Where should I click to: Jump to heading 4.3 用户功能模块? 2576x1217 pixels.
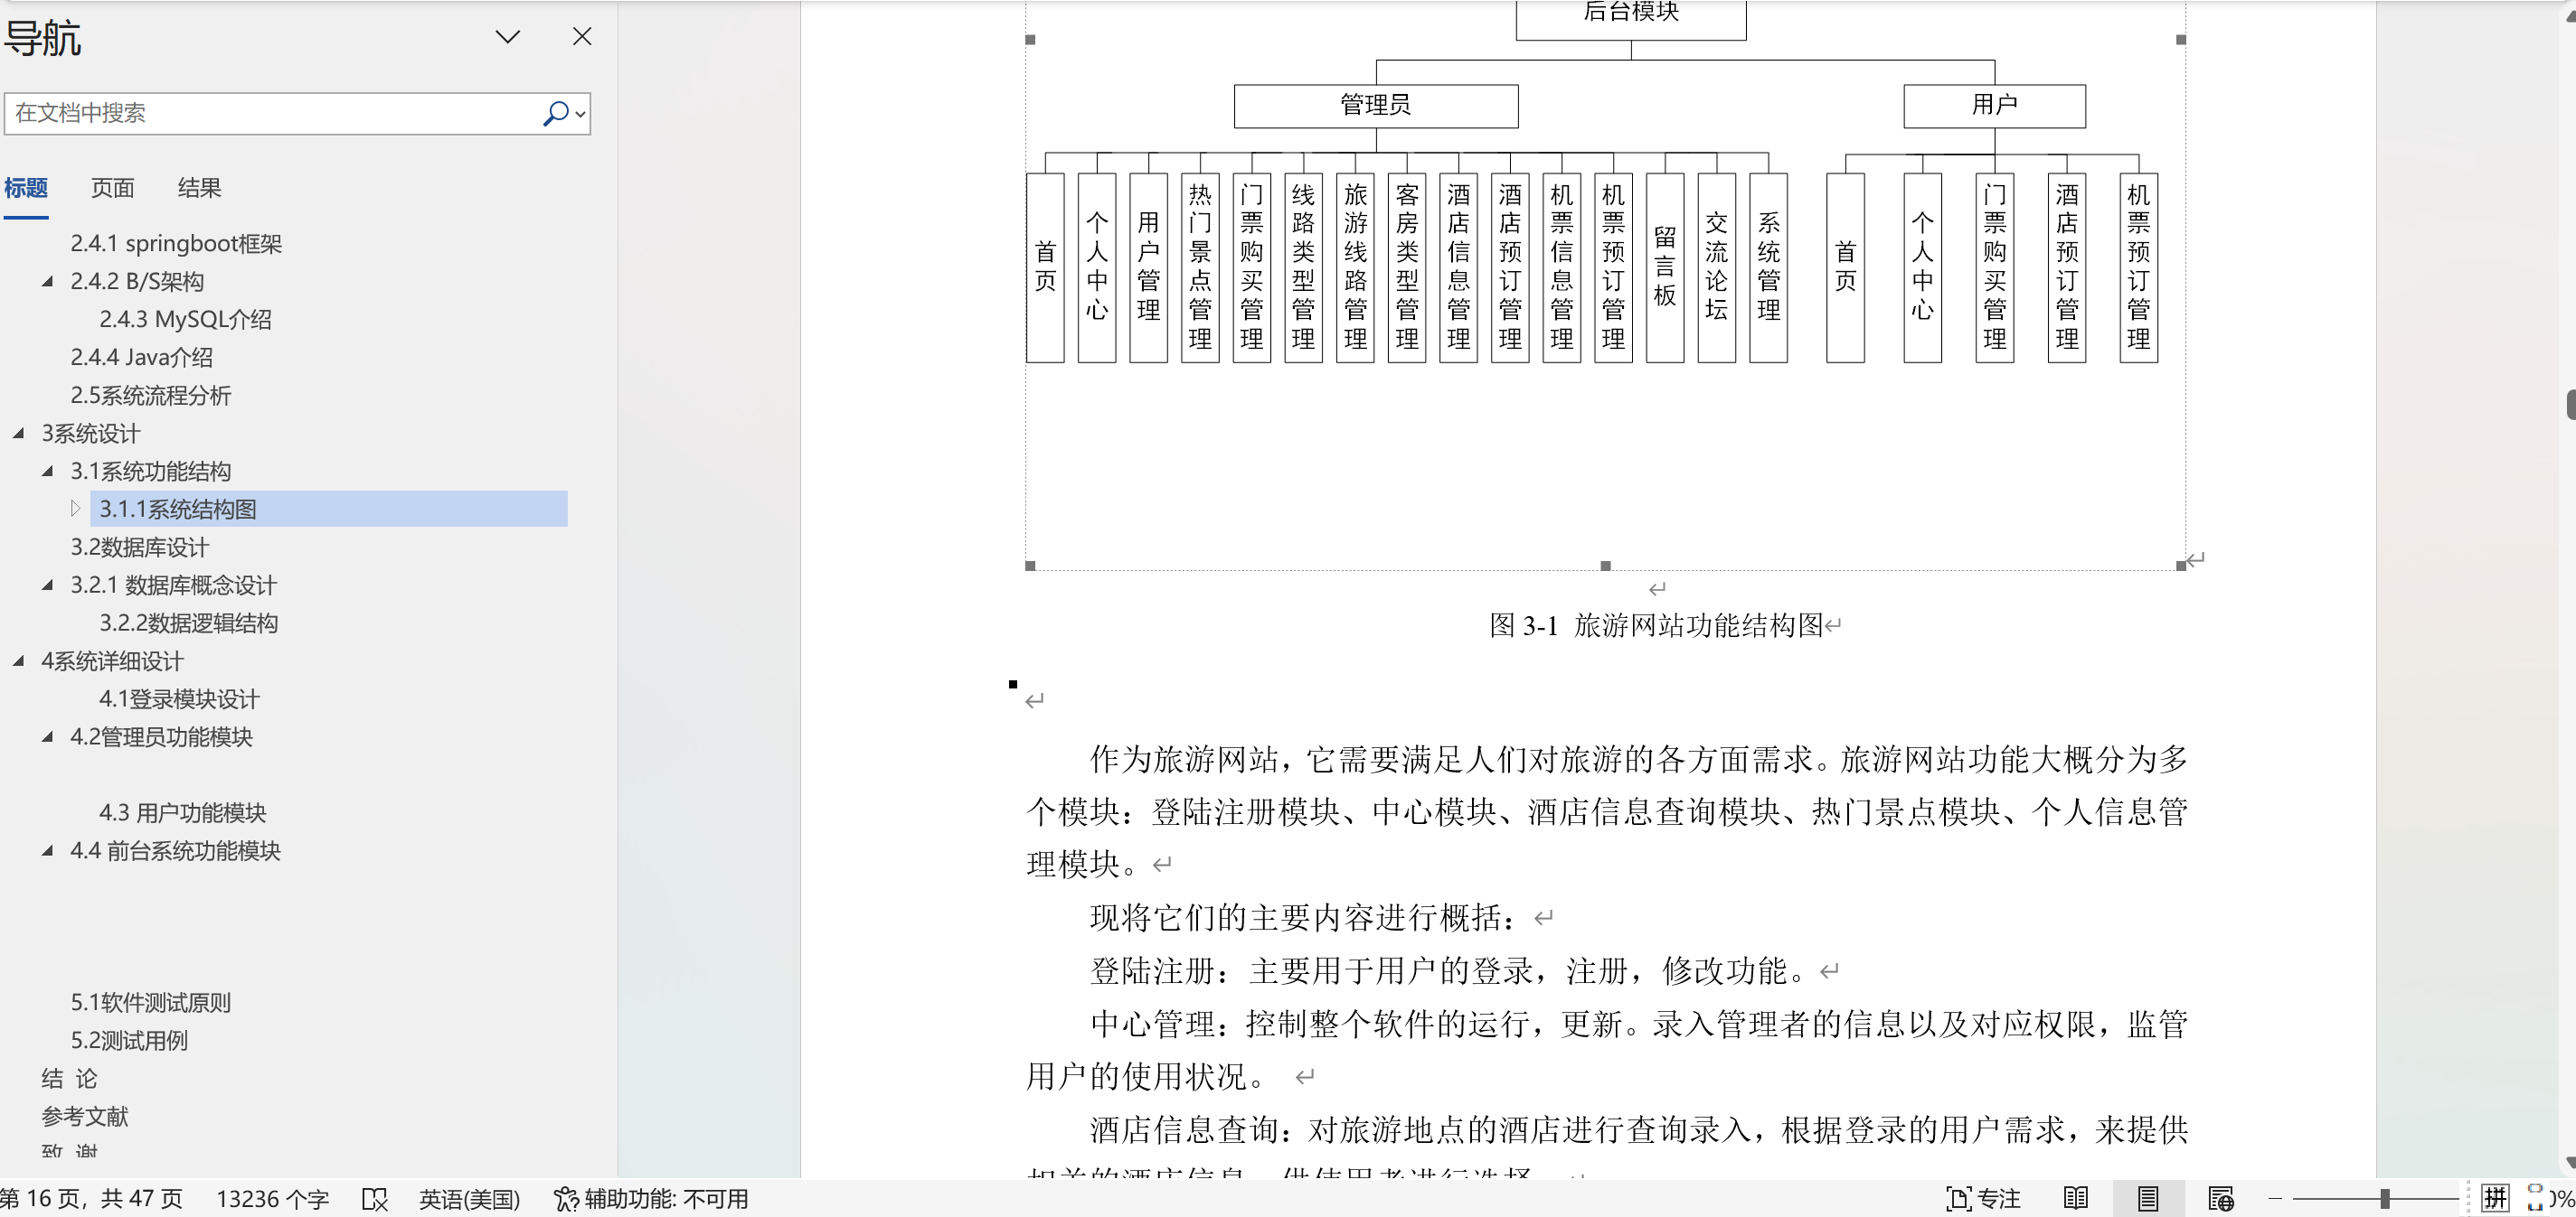tap(182, 813)
